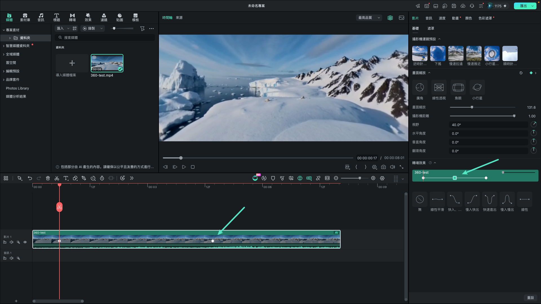Open the Transitions (轉場) tab icon
Viewport: 541px width, 304px height.
(72, 17)
